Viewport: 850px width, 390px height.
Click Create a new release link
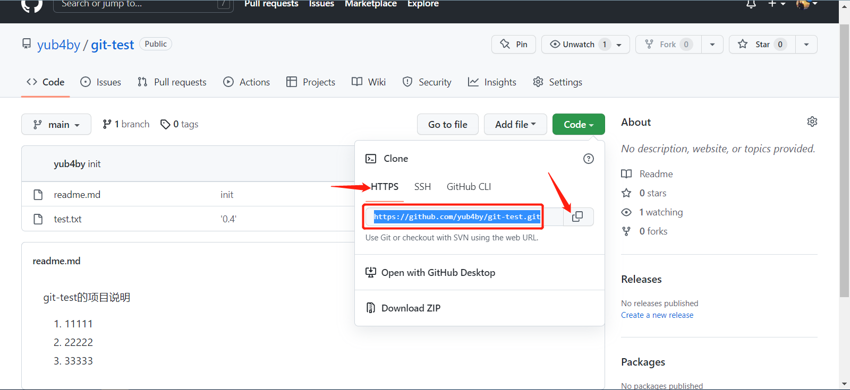pos(657,315)
